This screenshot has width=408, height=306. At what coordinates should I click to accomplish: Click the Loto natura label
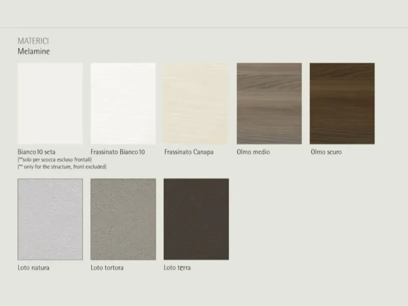(34, 267)
